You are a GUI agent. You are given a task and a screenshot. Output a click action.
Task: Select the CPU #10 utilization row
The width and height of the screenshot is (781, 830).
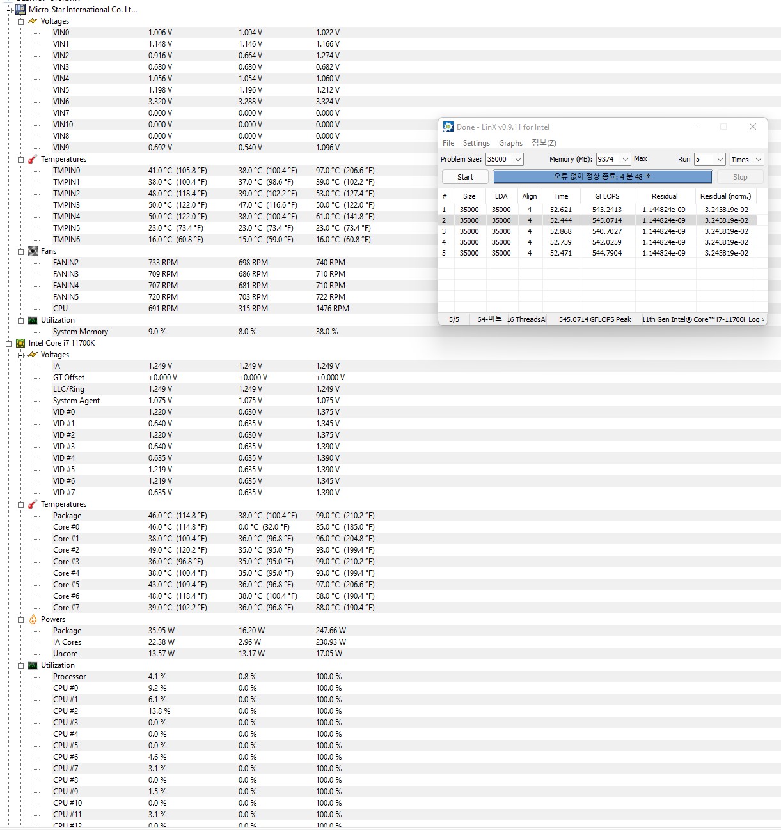click(x=416, y=803)
